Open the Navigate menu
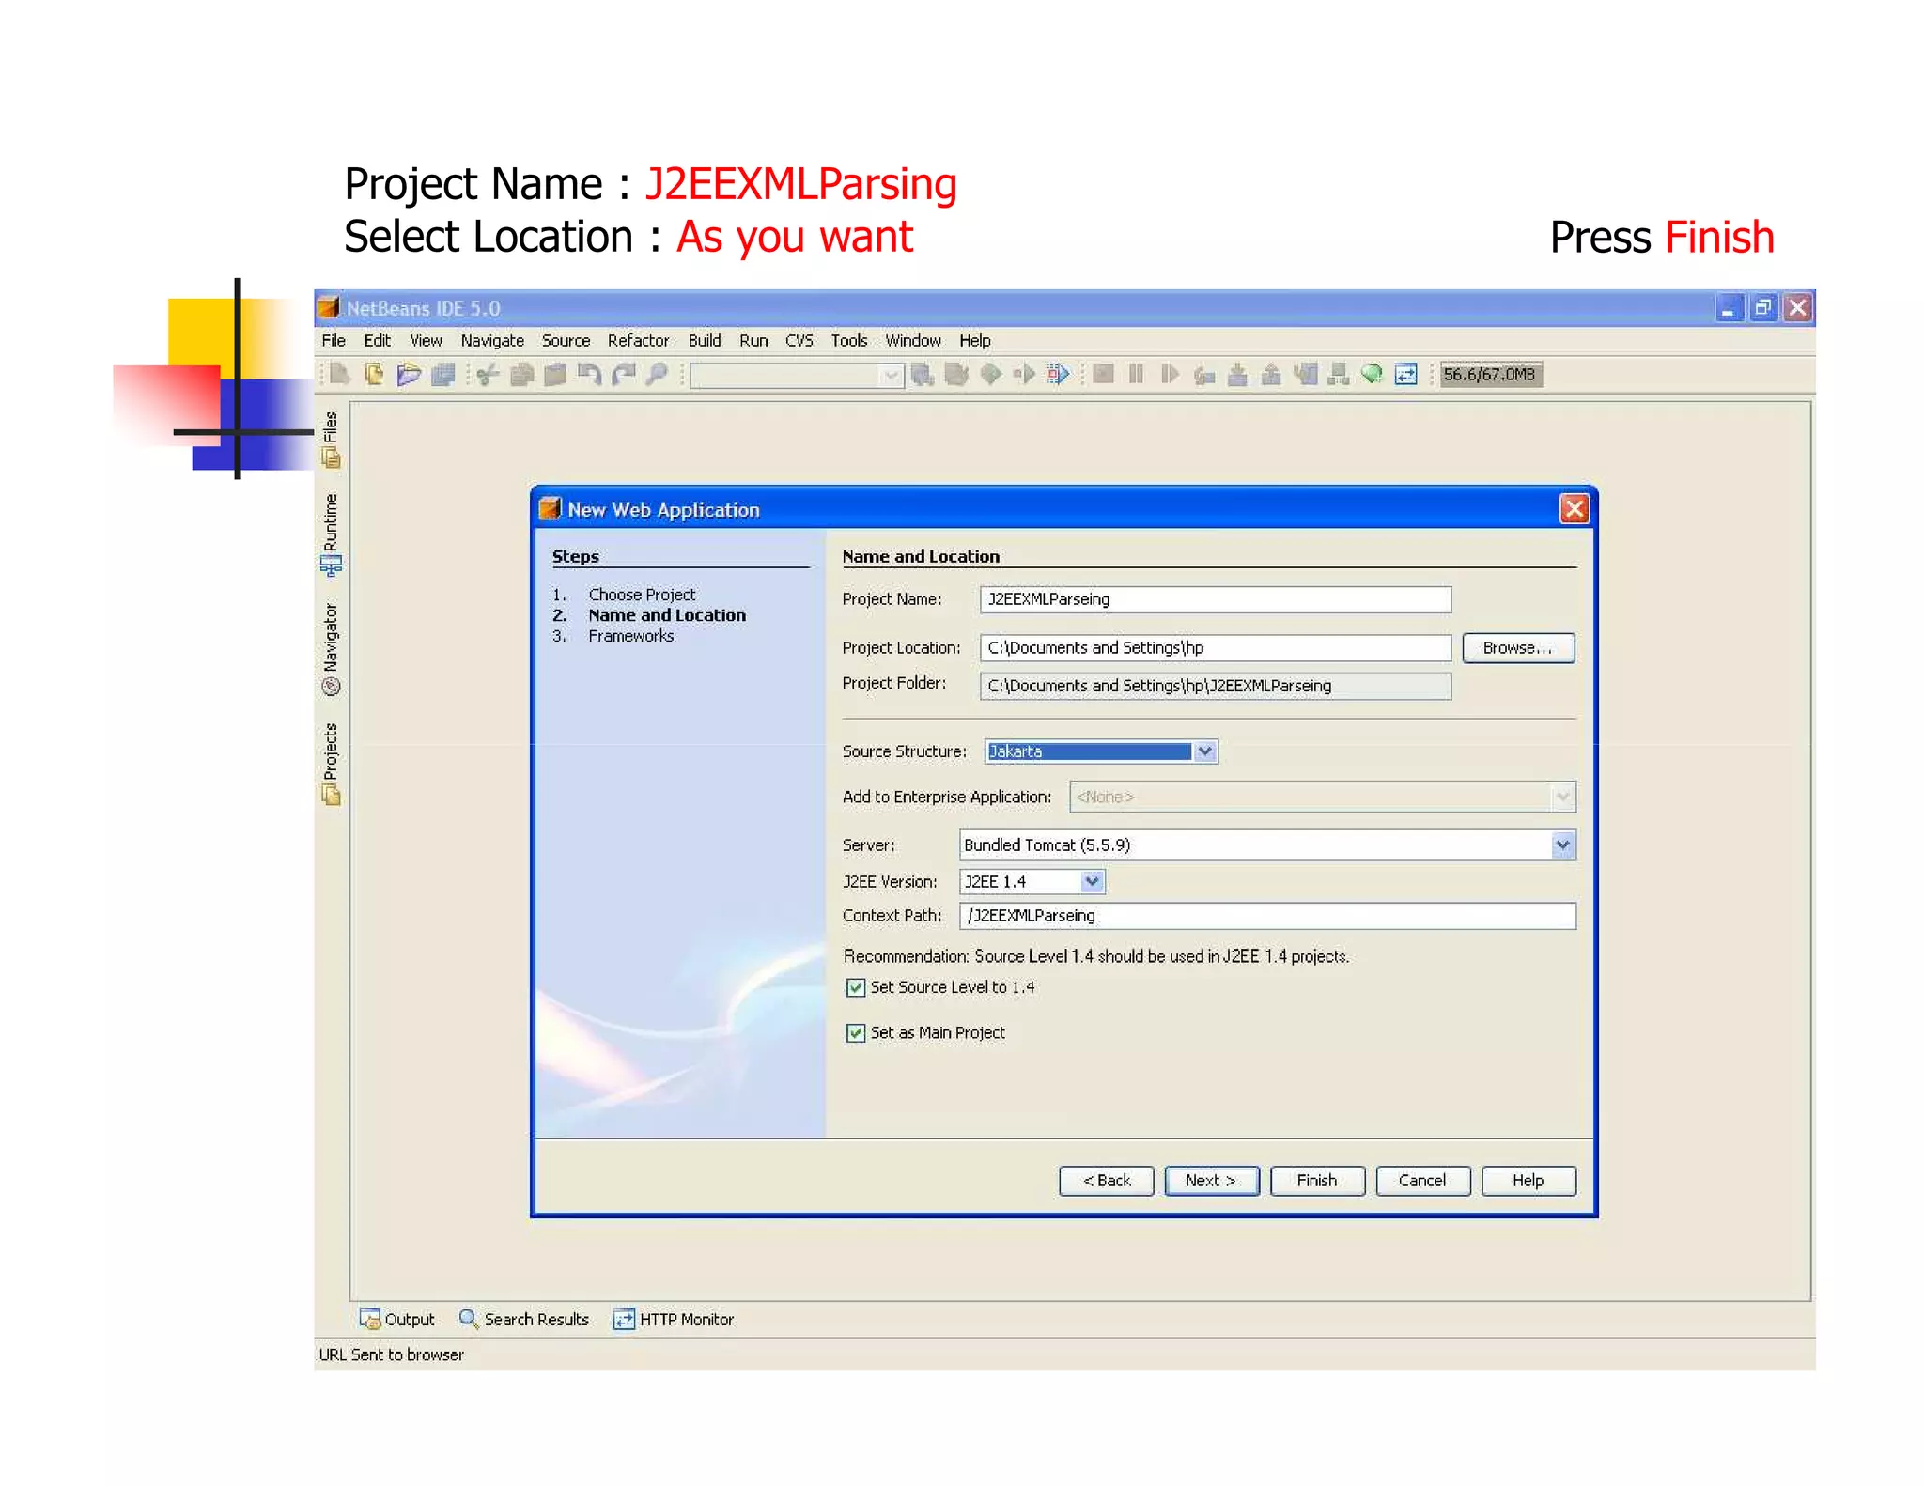1924x1486 pixels. (x=492, y=340)
